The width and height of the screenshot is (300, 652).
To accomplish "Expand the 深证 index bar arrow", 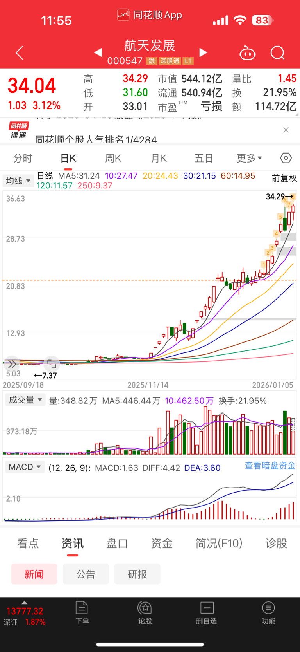I will click(25, 603).
